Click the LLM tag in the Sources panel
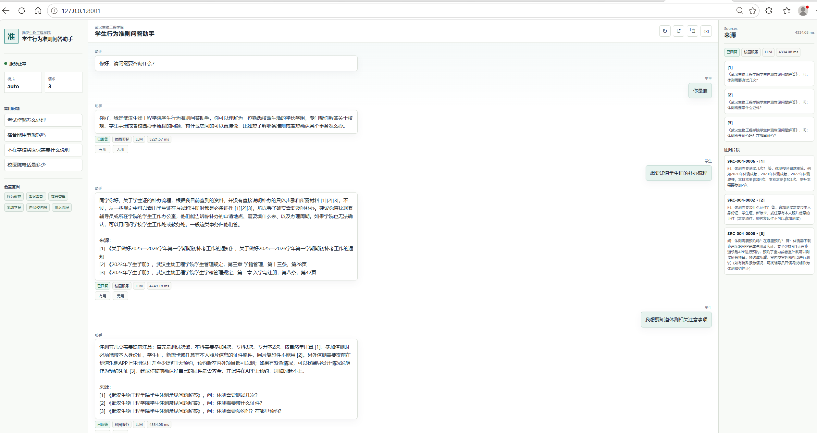The height and width of the screenshot is (433, 817). pos(768,52)
